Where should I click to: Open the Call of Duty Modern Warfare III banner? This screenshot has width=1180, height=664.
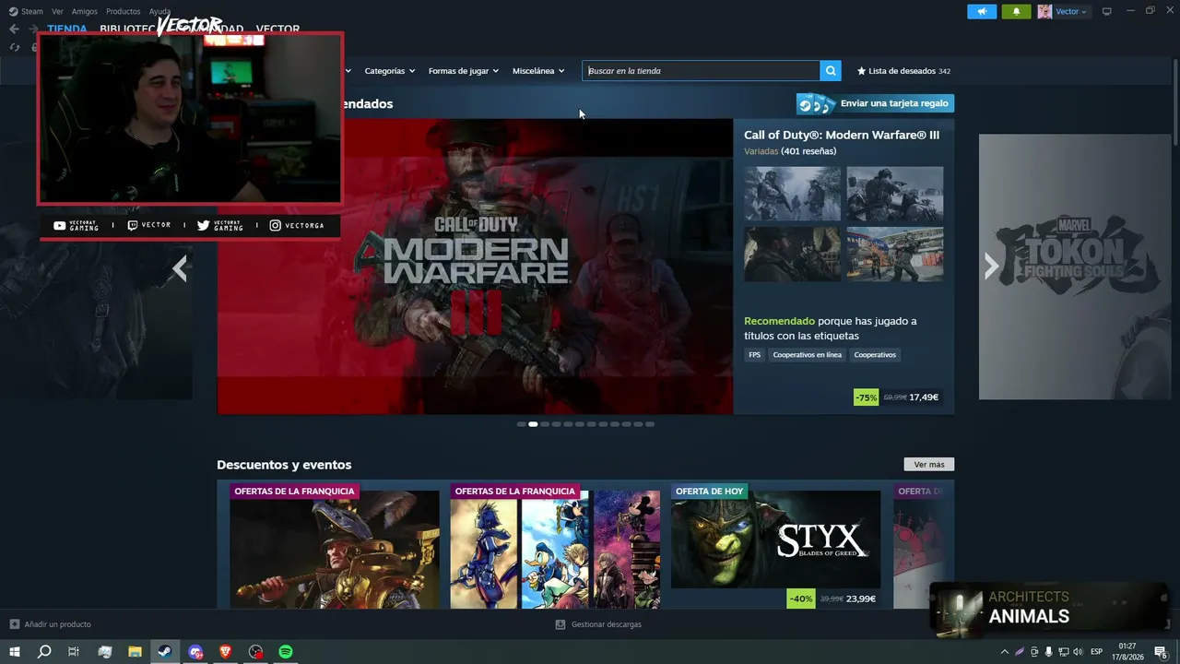[x=475, y=267]
